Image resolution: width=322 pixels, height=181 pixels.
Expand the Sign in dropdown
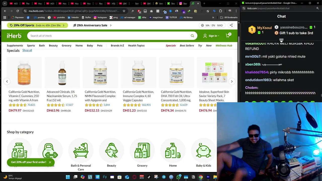[x=211, y=36]
